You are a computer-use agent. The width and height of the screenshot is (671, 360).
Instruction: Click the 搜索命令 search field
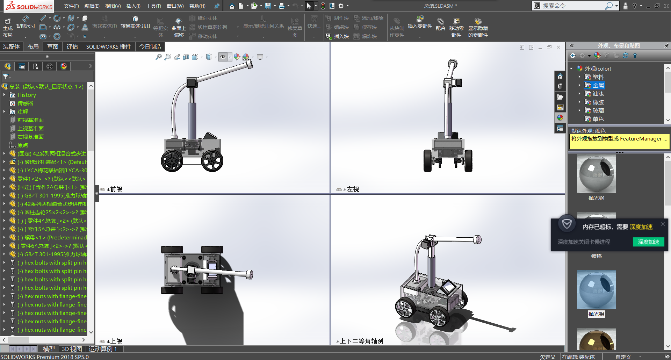click(x=573, y=6)
